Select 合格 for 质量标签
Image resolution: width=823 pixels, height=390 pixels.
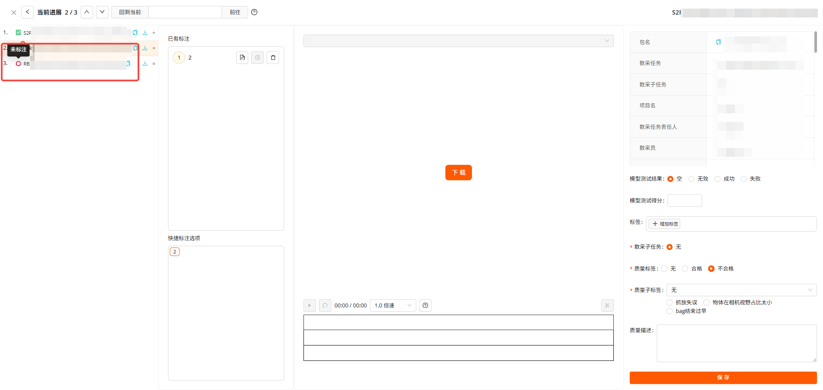point(685,269)
